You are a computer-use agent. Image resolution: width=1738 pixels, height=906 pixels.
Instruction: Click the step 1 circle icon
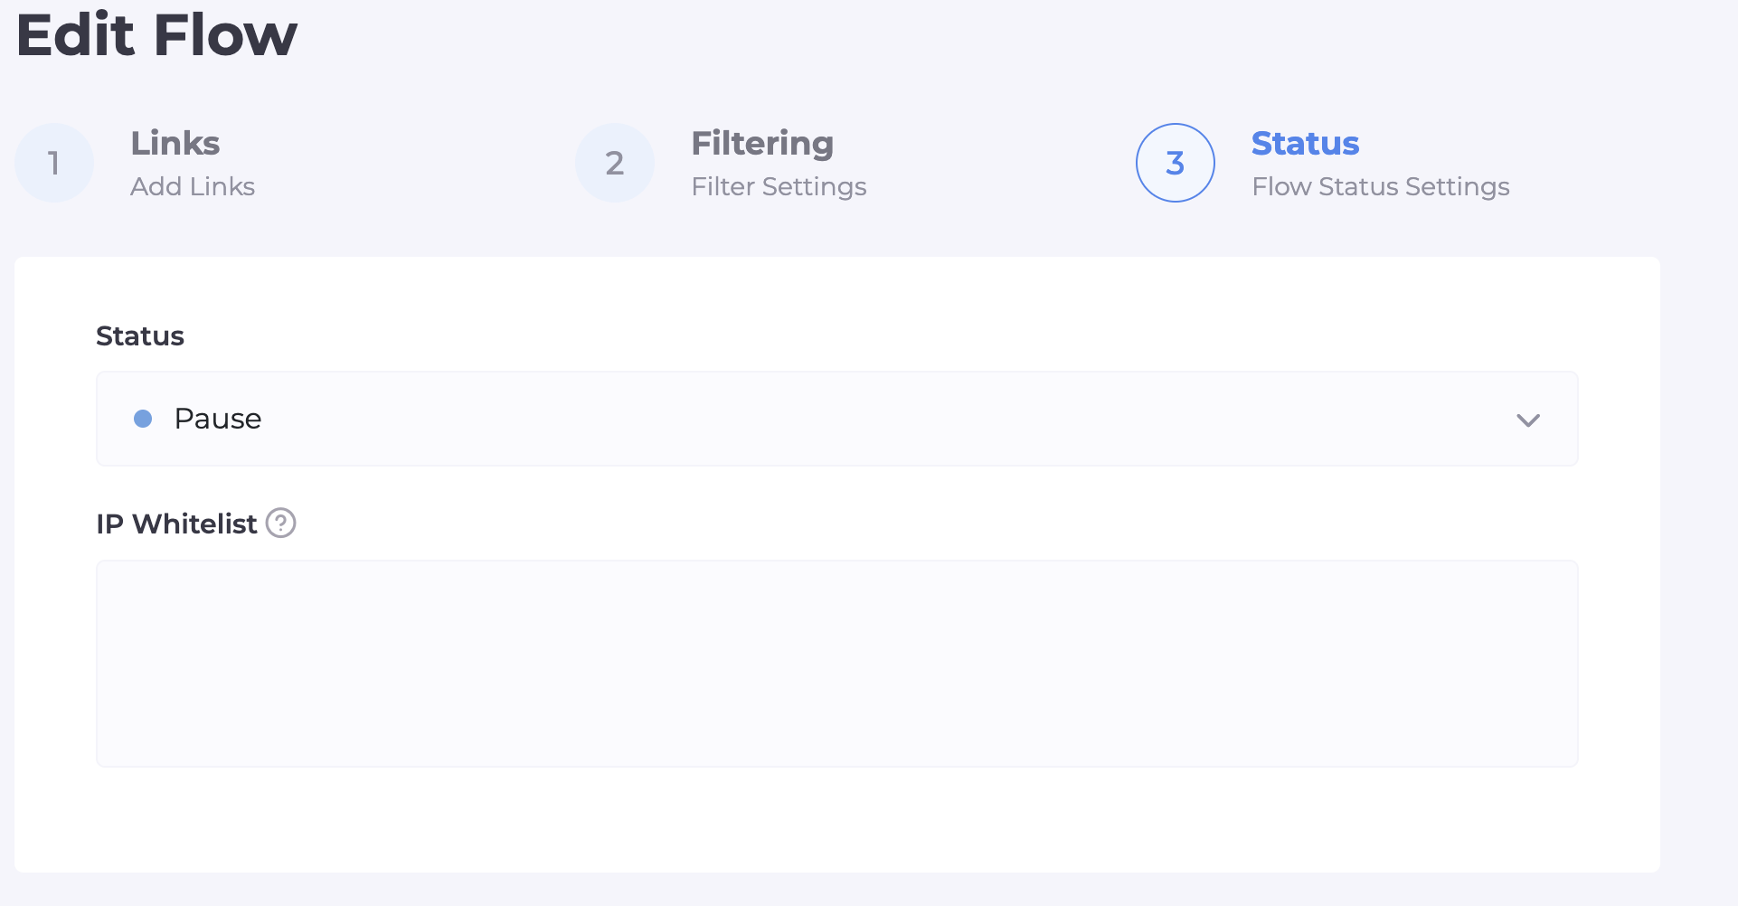pos(54,163)
